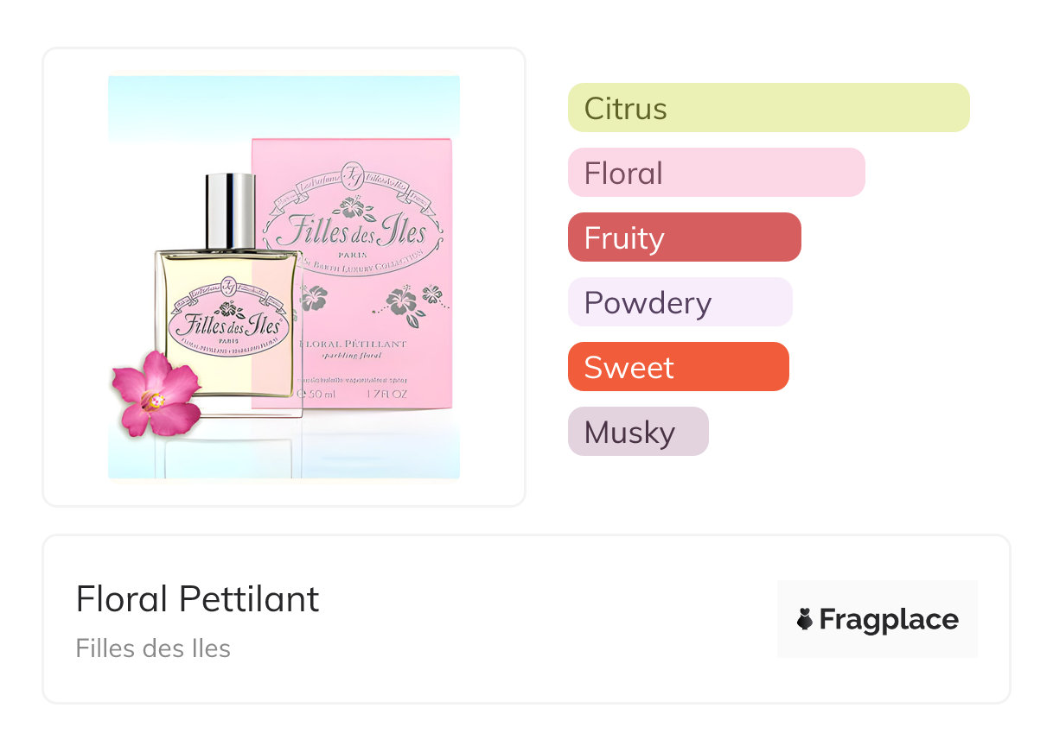1053x746 pixels.
Task: Click the silver cap of the perfume bottle
Action: pyautogui.click(x=231, y=212)
